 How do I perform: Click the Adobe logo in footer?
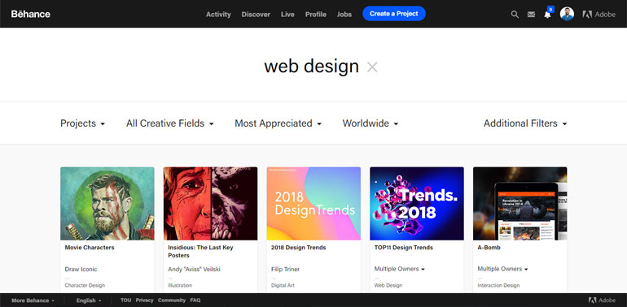(602, 301)
